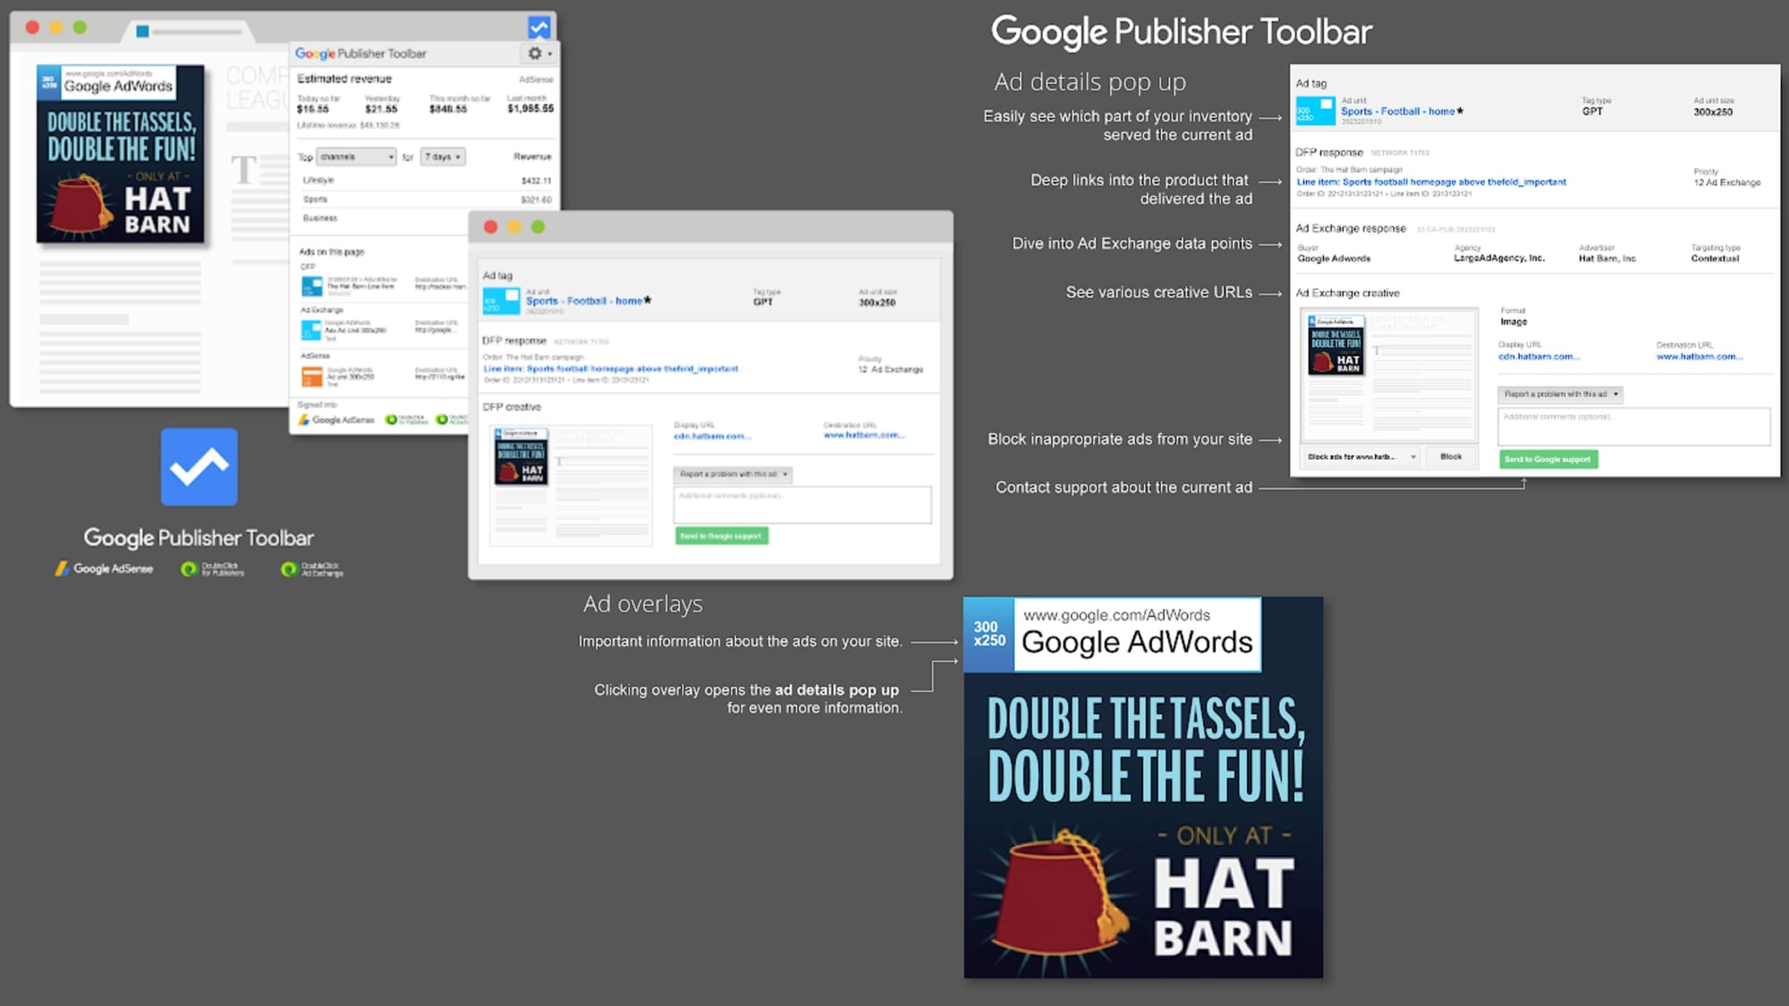This screenshot has width=1789, height=1006.
Task: Open www.hatbarn.com link in the DFP creative window
Action: tap(864, 435)
